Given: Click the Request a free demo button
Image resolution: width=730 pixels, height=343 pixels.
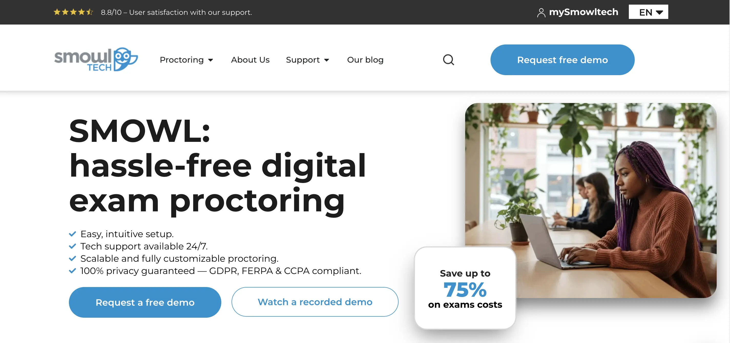Looking at the screenshot, I should [x=145, y=302].
